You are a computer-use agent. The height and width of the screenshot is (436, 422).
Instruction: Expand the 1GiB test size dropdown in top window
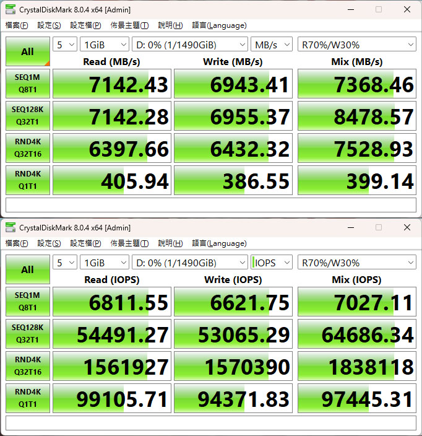104,45
